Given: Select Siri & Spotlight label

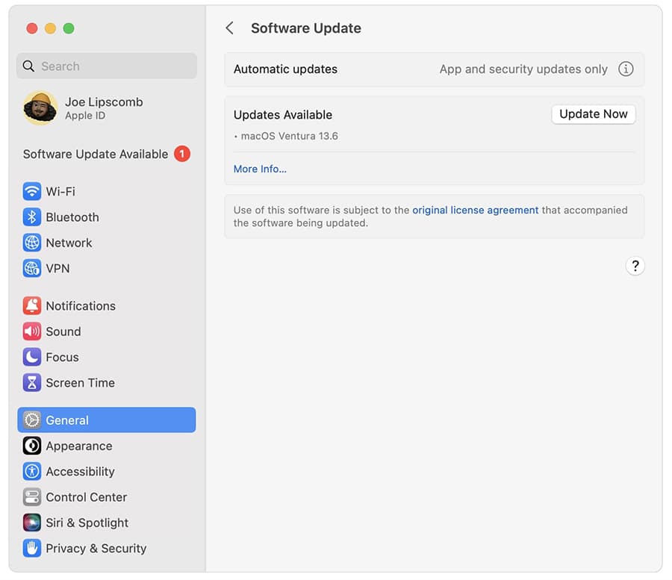Looking at the screenshot, I should click(87, 523).
